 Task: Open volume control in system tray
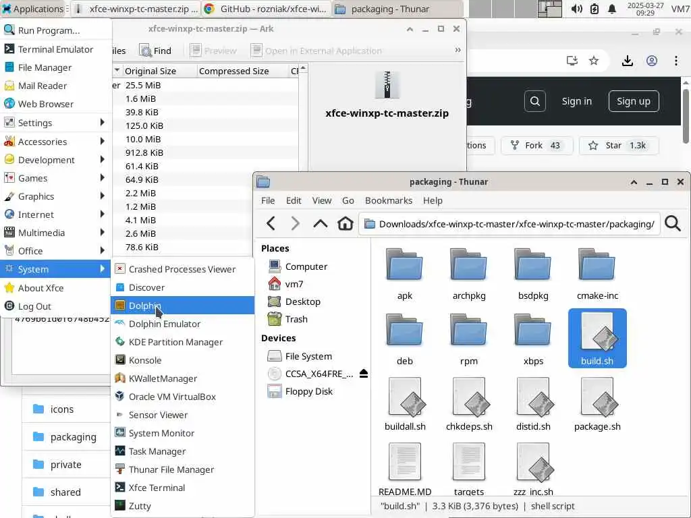(x=576, y=9)
